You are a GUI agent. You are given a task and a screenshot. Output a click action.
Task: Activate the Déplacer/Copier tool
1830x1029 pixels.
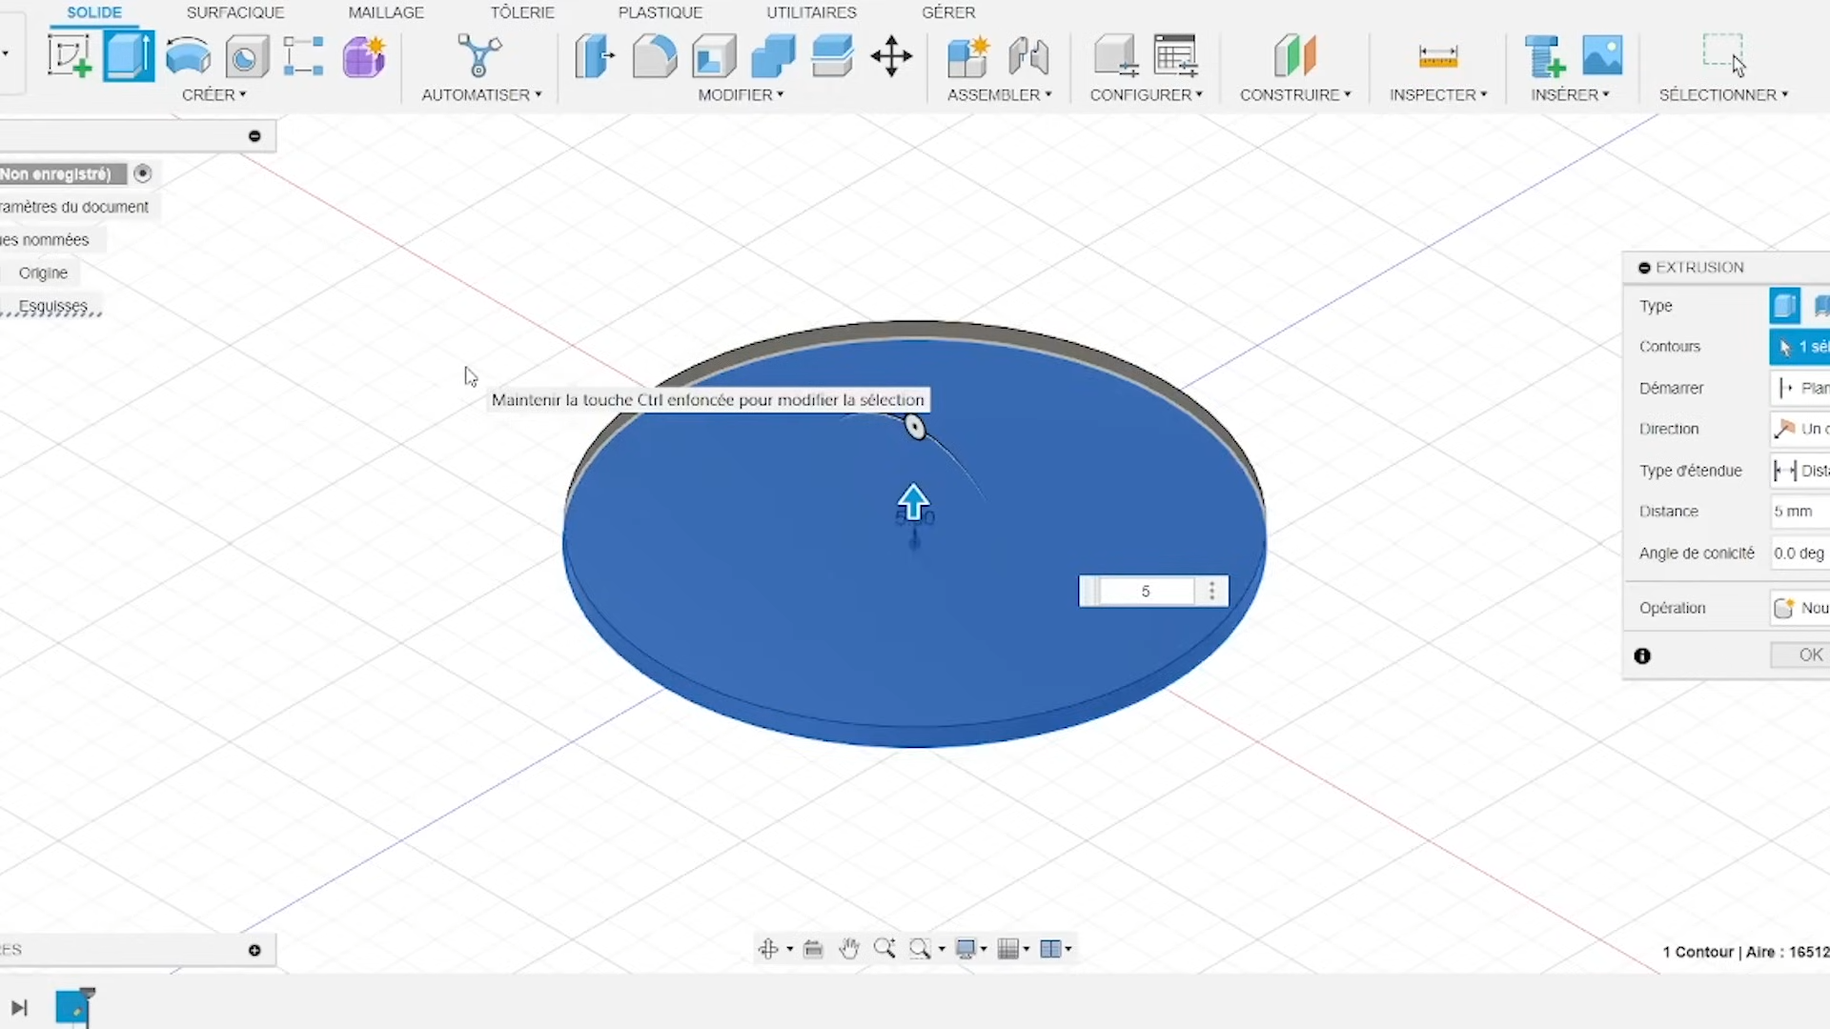[x=892, y=55]
